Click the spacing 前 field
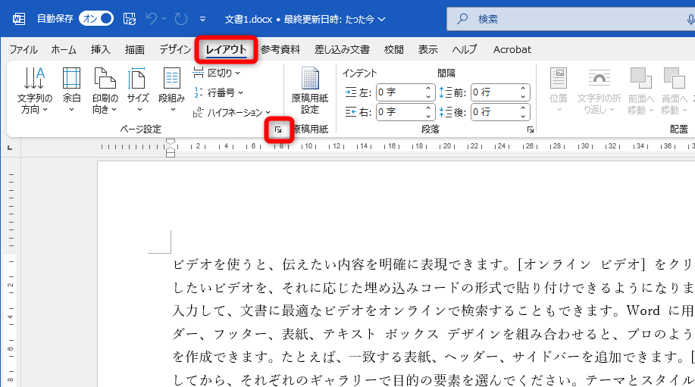 click(495, 92)
